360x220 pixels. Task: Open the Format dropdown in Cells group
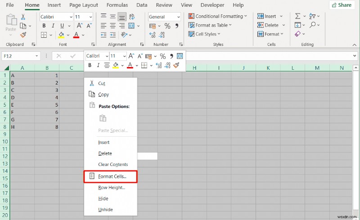282,34
